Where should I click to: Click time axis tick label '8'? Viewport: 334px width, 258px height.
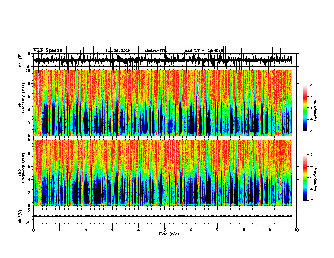tap(244, 230)
